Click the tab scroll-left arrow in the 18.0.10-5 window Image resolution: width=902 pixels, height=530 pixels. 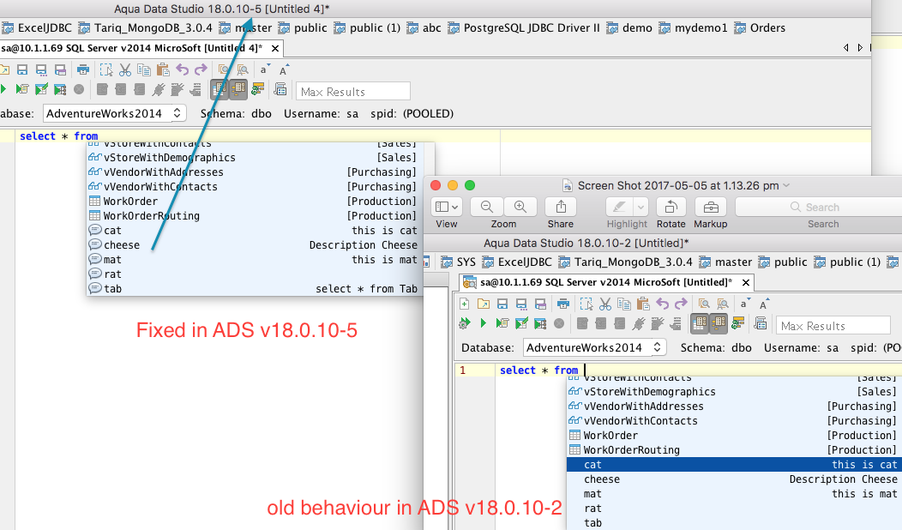(x=845, y=48)
